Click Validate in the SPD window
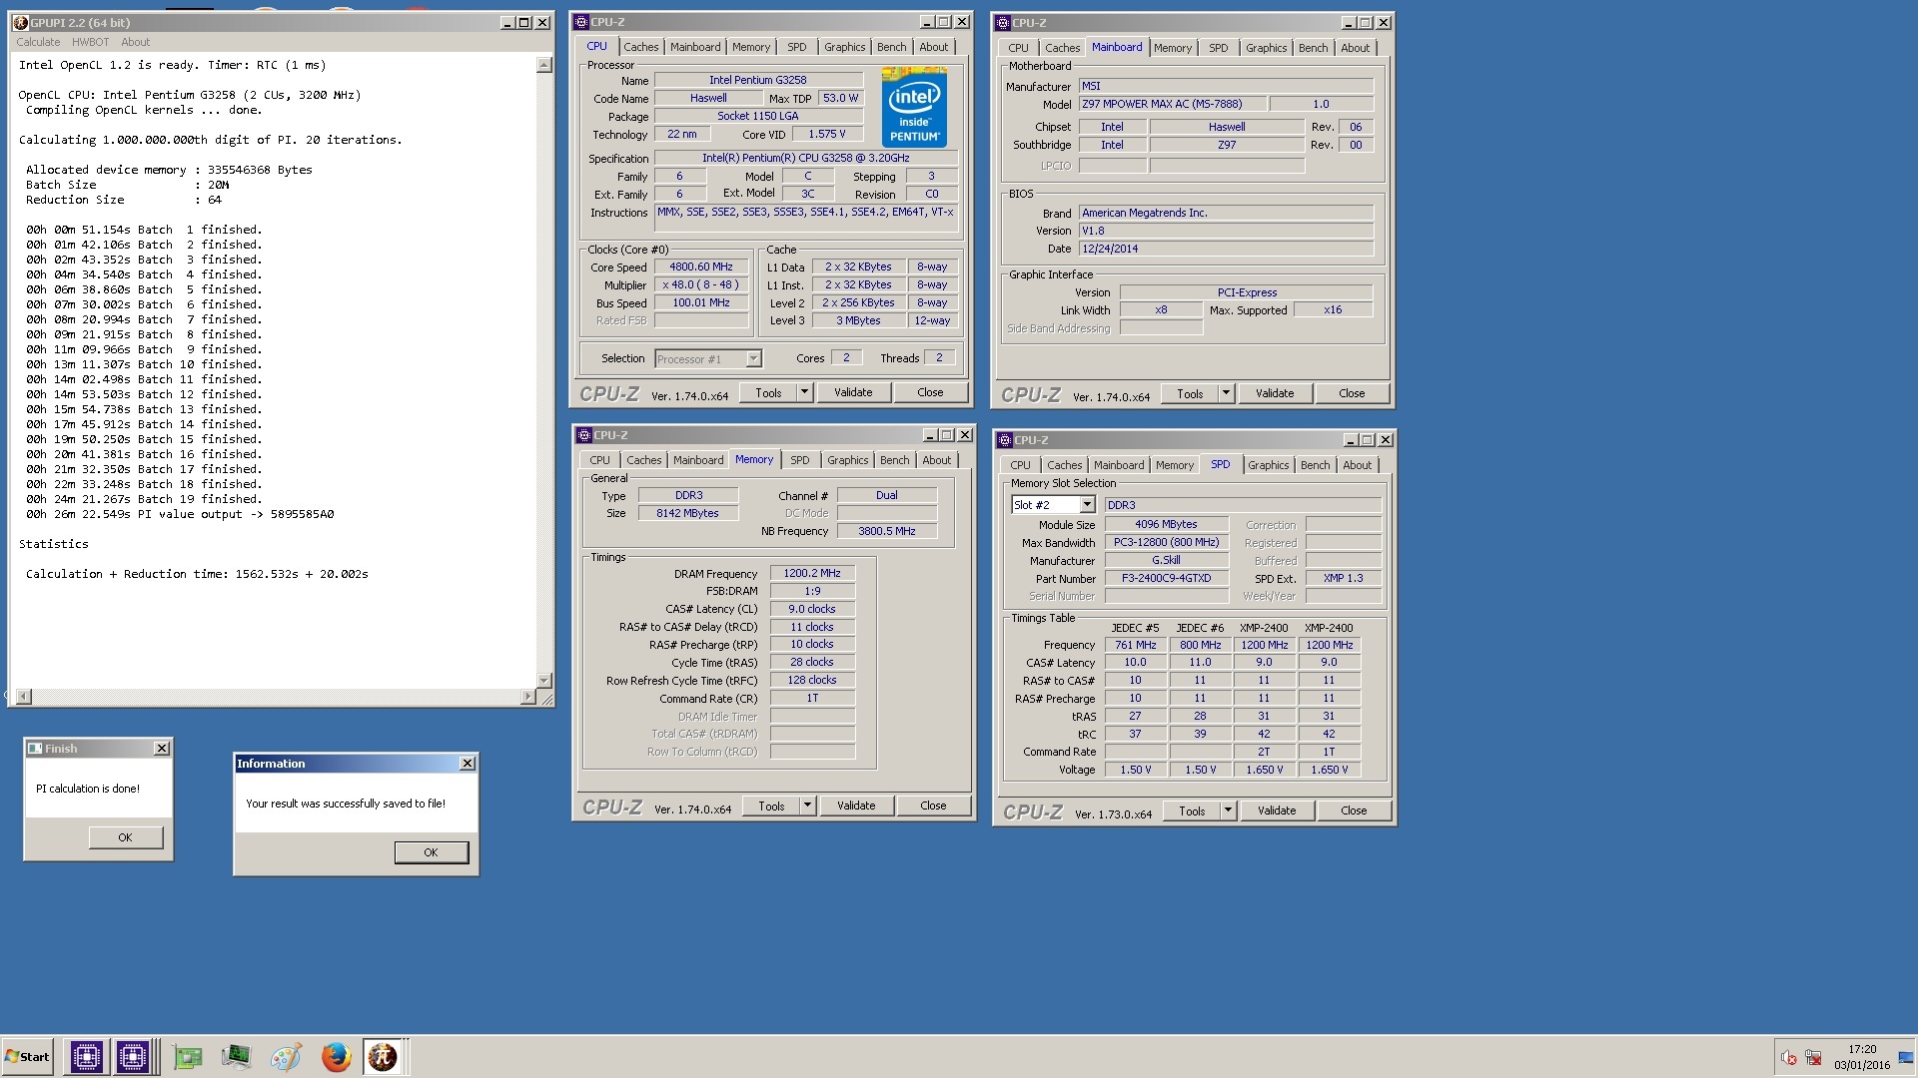The height and width of the screenshot is (1078, 1918). 1277,810
